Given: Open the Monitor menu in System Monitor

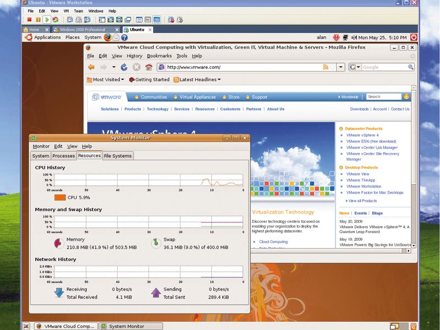Looking at the screenshot, I should click(x=41, y=146).
